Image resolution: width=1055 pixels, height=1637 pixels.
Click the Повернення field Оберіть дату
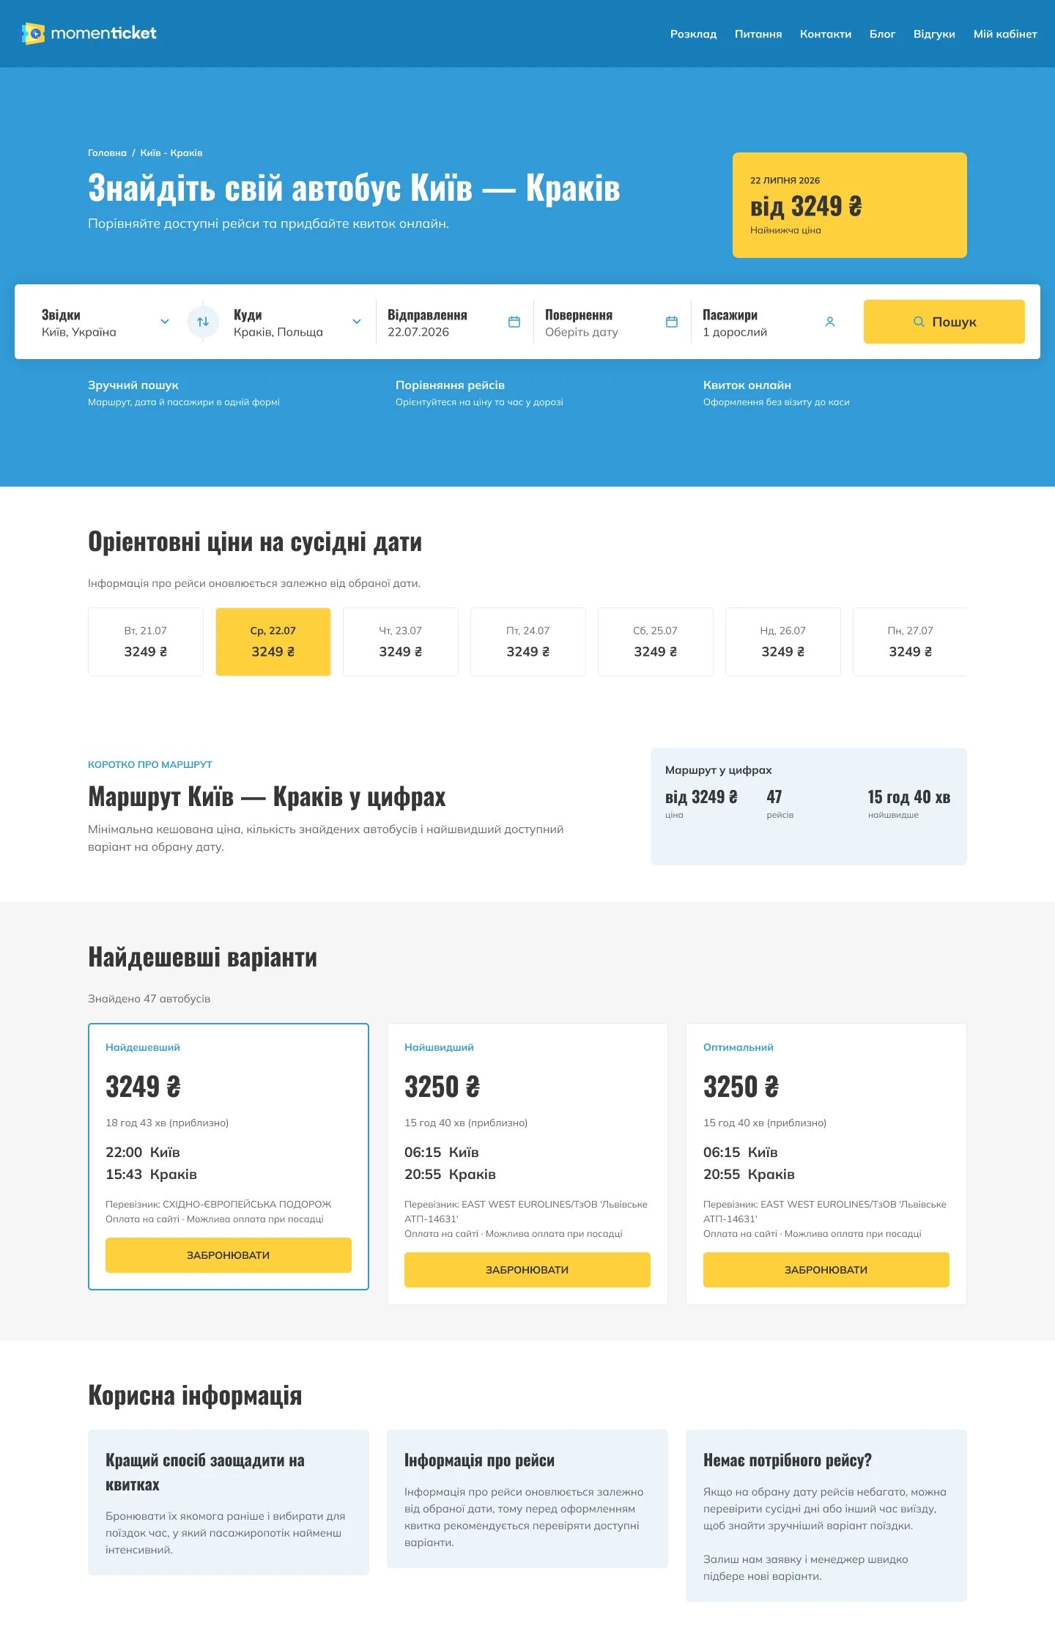(x=612, y=322)
